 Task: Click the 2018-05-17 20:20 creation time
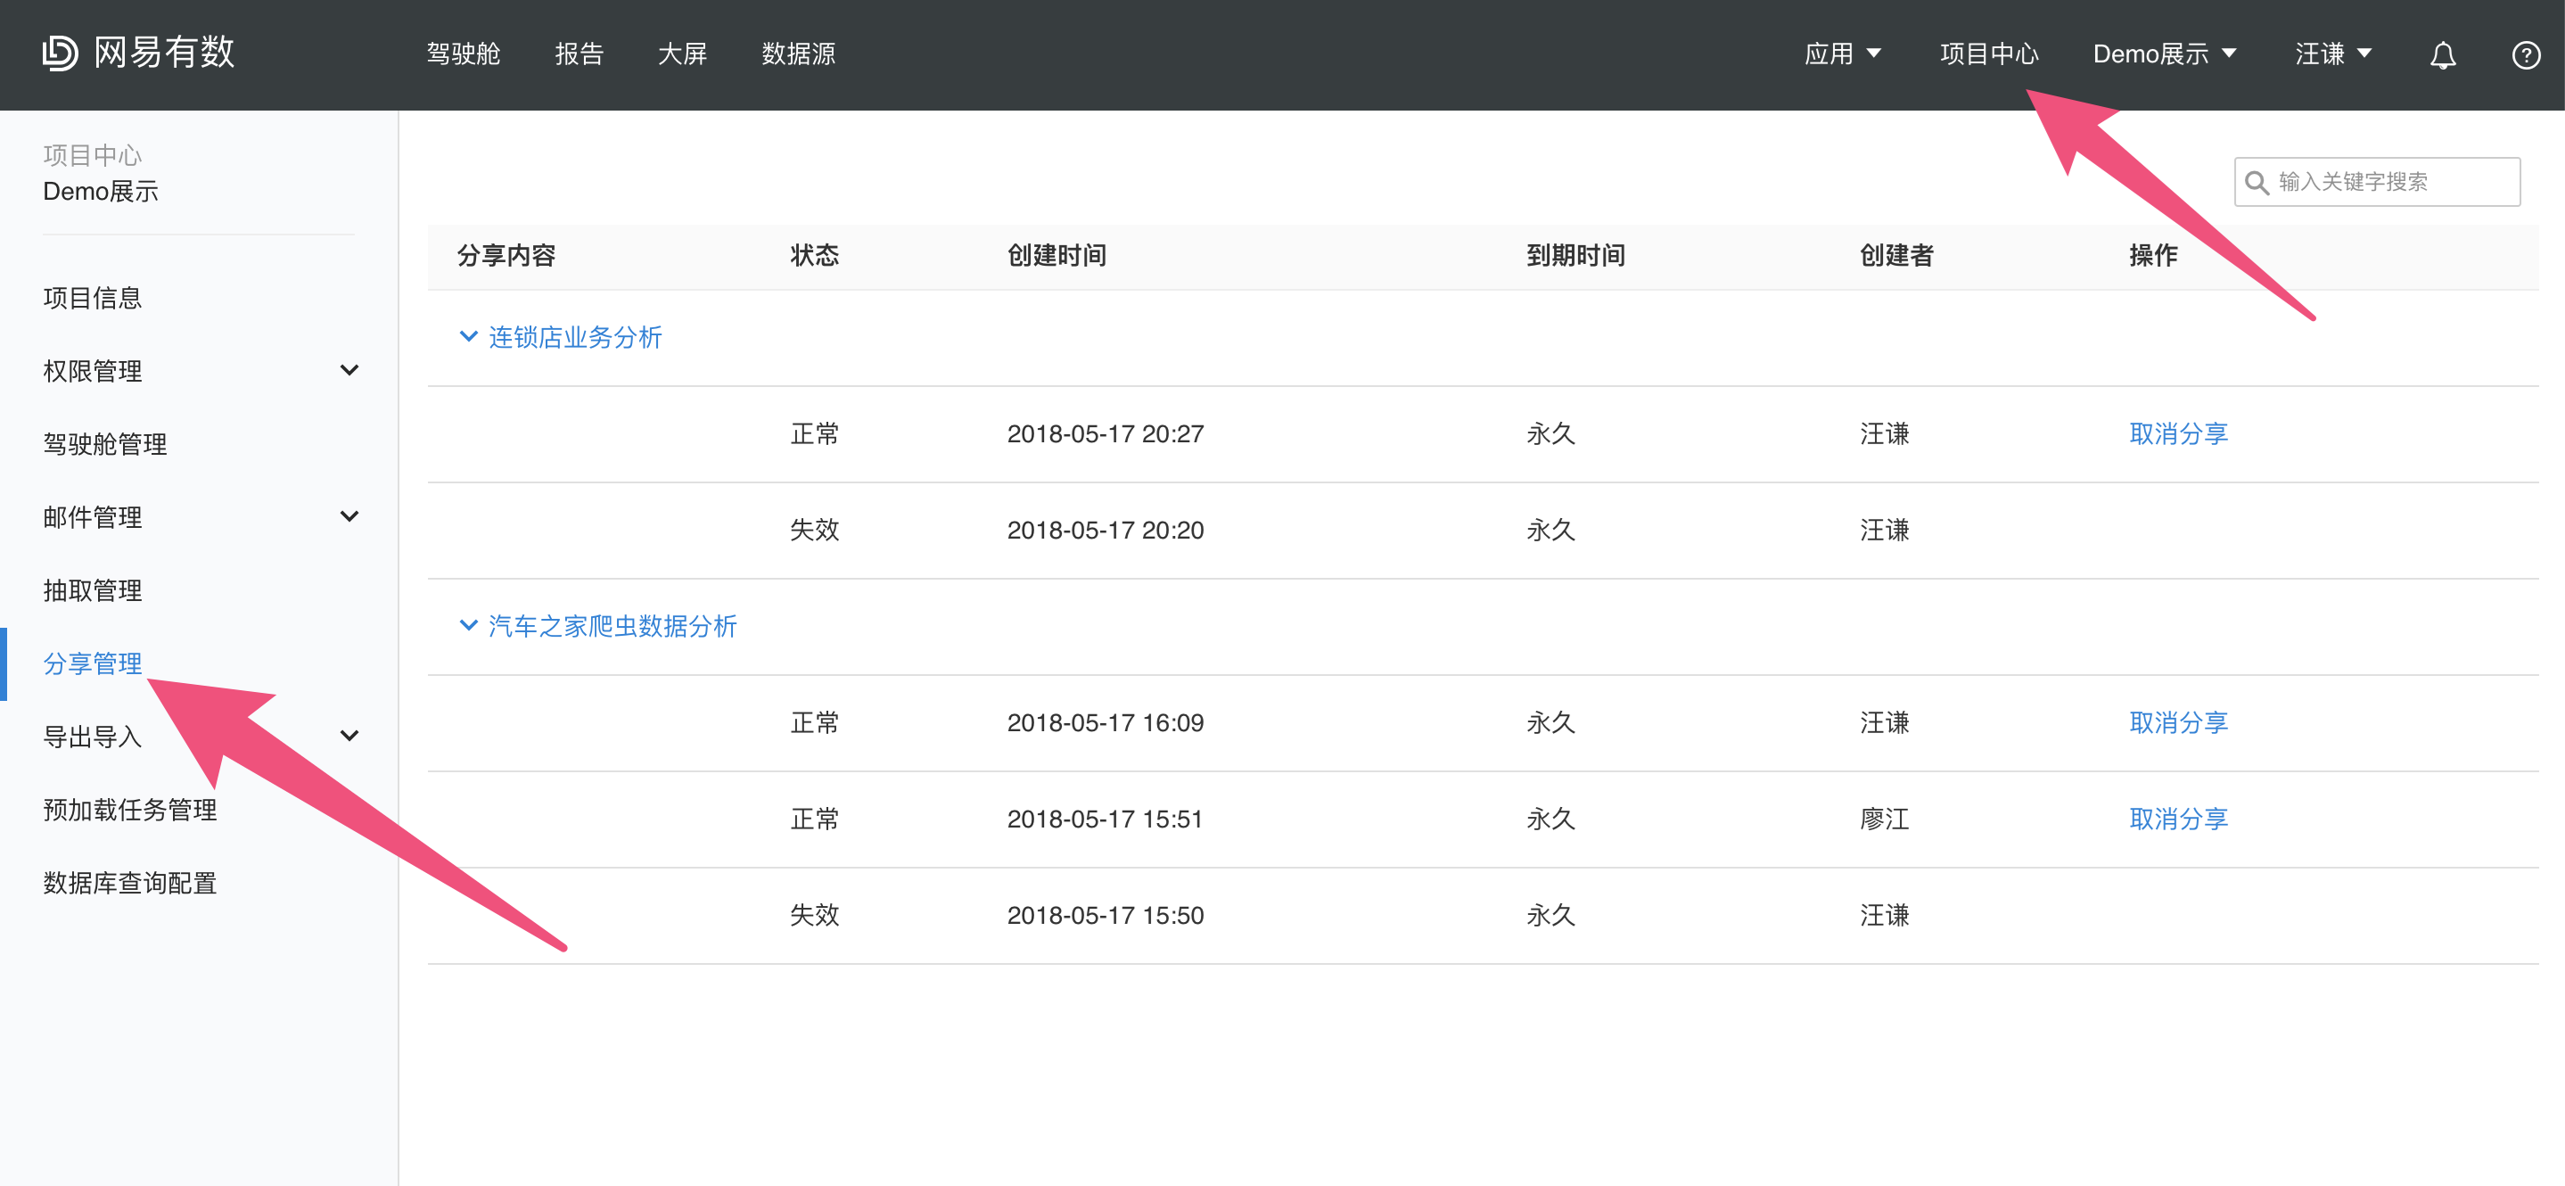1106,531
